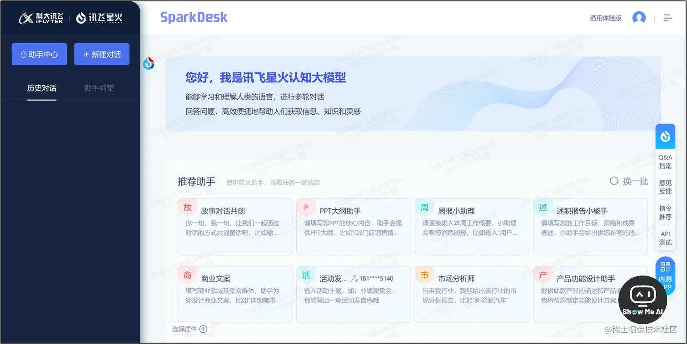This screenshot has height=344, width=687.
Task: Click the 述 badge icon of 述职报告小能手
Action: coord(543,208)
